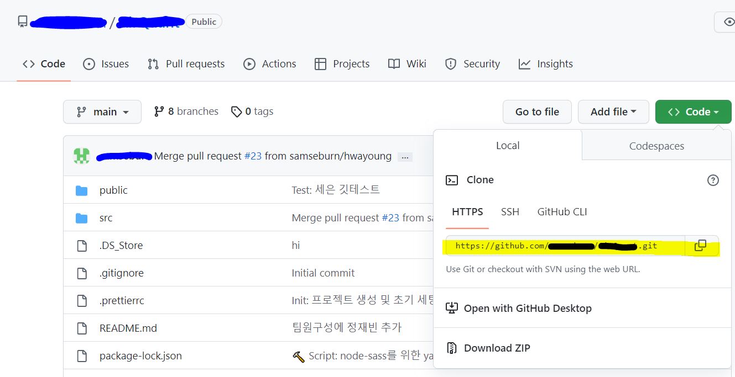
Task: Select the GitHub CLI clone option
Action: tap(562, 212)
